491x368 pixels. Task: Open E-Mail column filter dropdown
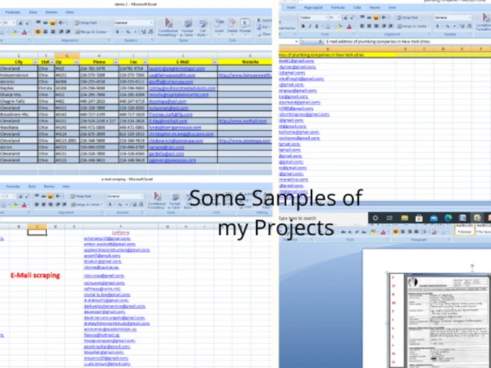point(215,62)
